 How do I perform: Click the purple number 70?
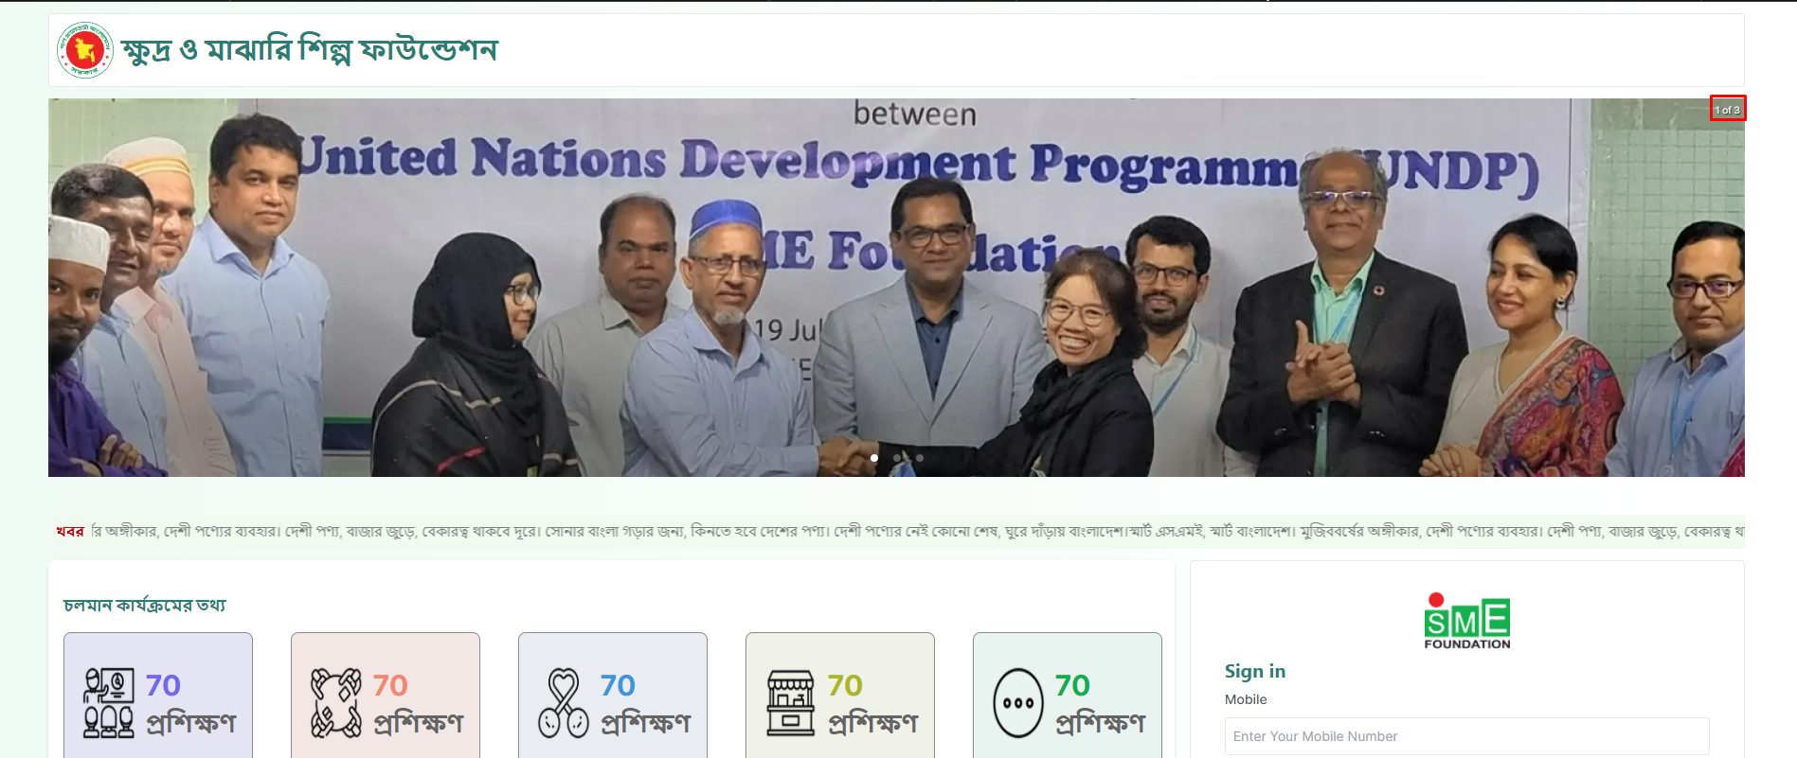pos(163,685)
